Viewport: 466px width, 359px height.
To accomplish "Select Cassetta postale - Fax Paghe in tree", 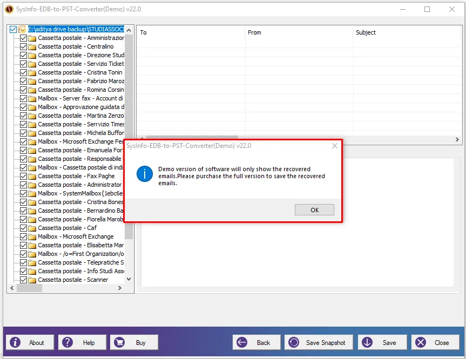I will [76, 176].
